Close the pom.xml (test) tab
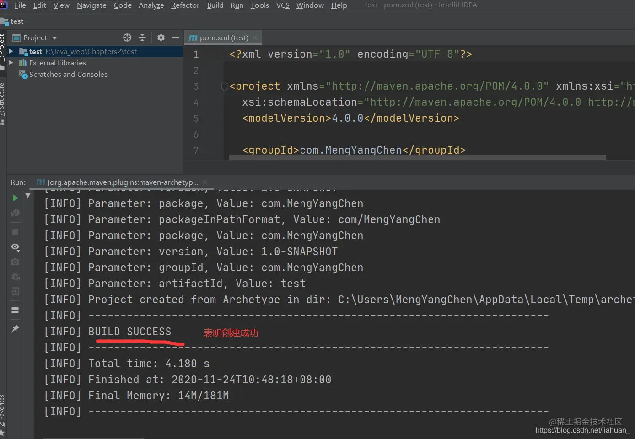 255,37
